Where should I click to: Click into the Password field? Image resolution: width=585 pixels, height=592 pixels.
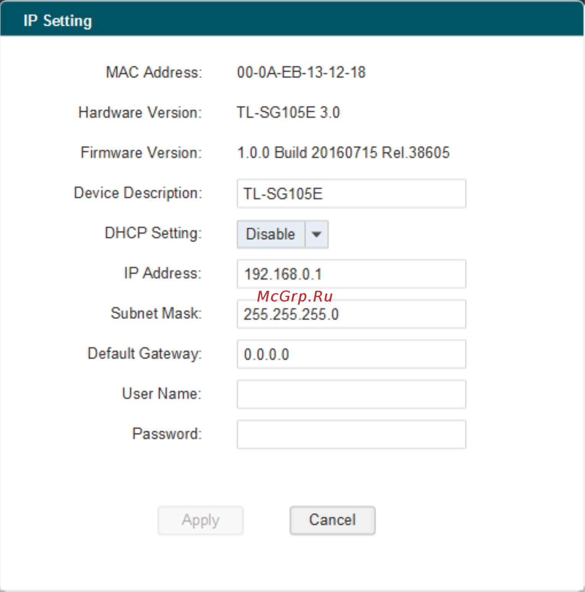(351, 434)
